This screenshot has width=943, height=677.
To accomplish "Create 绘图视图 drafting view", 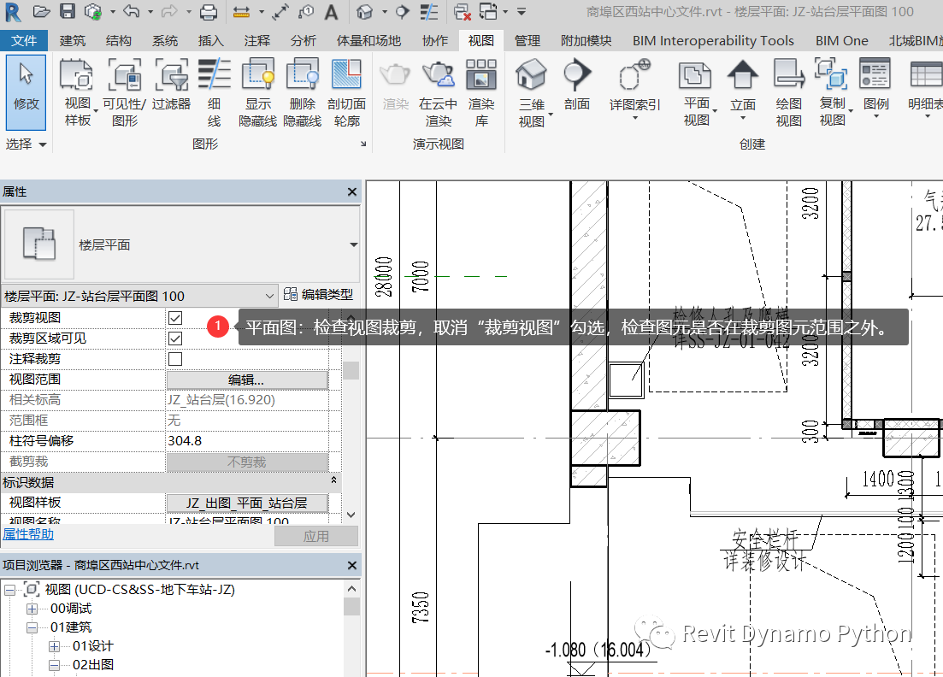I will coord(789,92).
